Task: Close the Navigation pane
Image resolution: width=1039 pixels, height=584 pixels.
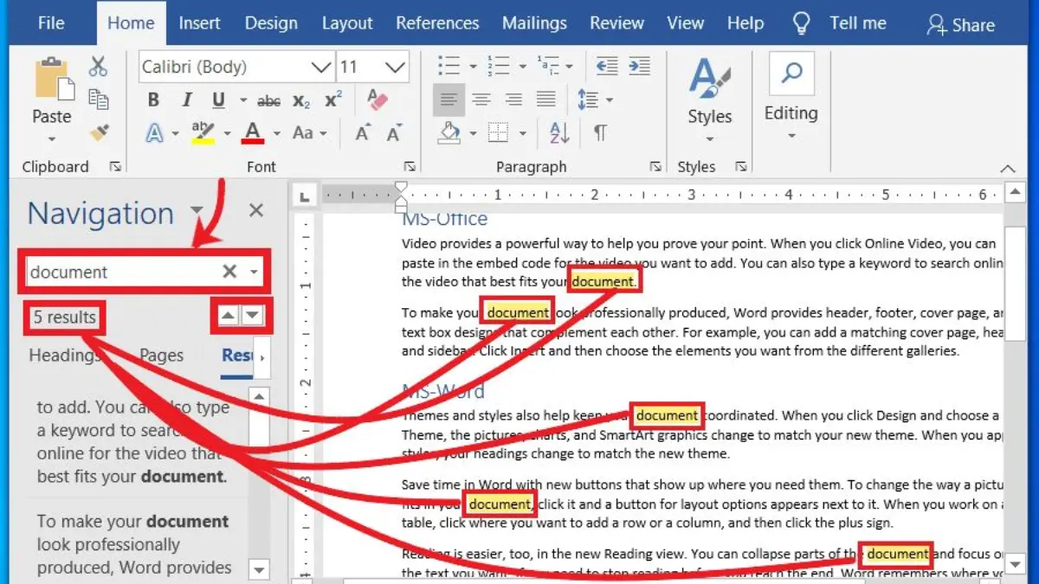Action: pyautogui.click(x=256, y=210)
